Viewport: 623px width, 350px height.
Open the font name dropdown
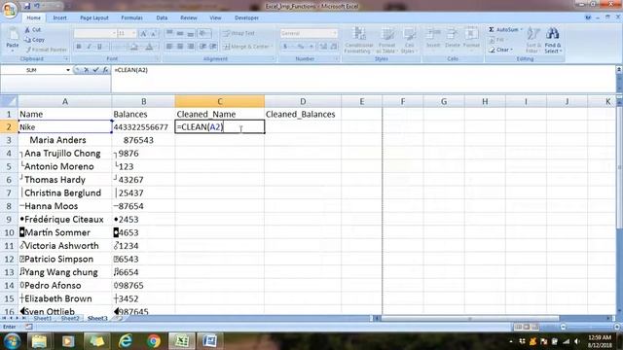pos(114,34)
